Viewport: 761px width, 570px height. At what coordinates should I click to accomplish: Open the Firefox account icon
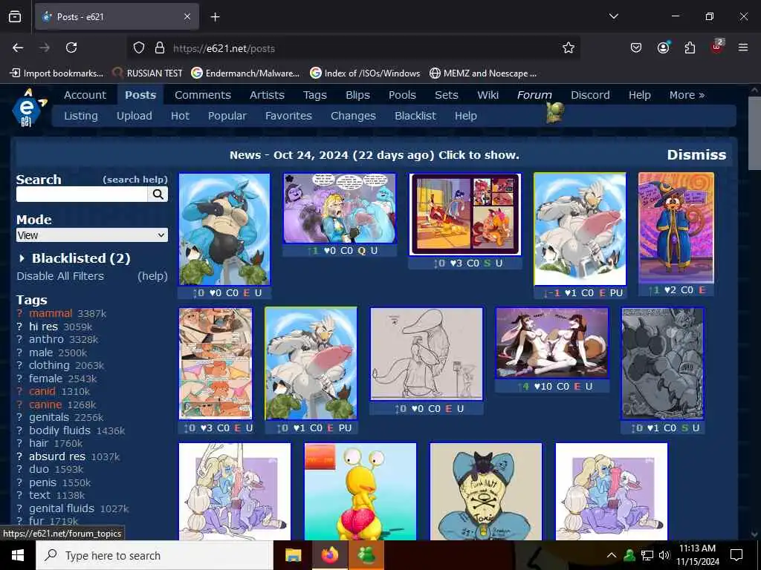click(663, 47)
